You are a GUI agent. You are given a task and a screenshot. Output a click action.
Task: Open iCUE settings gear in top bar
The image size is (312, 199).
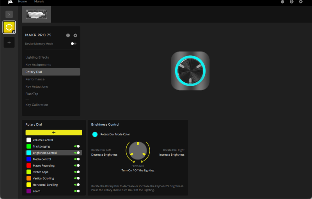click(301, 2)
